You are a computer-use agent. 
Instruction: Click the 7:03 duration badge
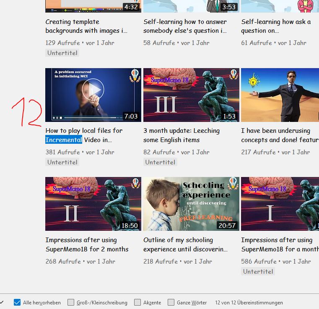click(x=131, y=116)
